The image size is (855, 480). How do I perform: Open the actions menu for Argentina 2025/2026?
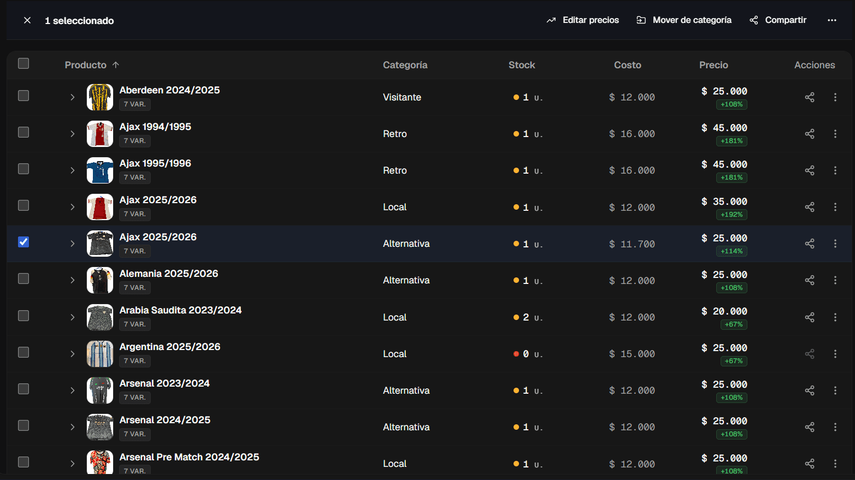(x=835, y=354)
